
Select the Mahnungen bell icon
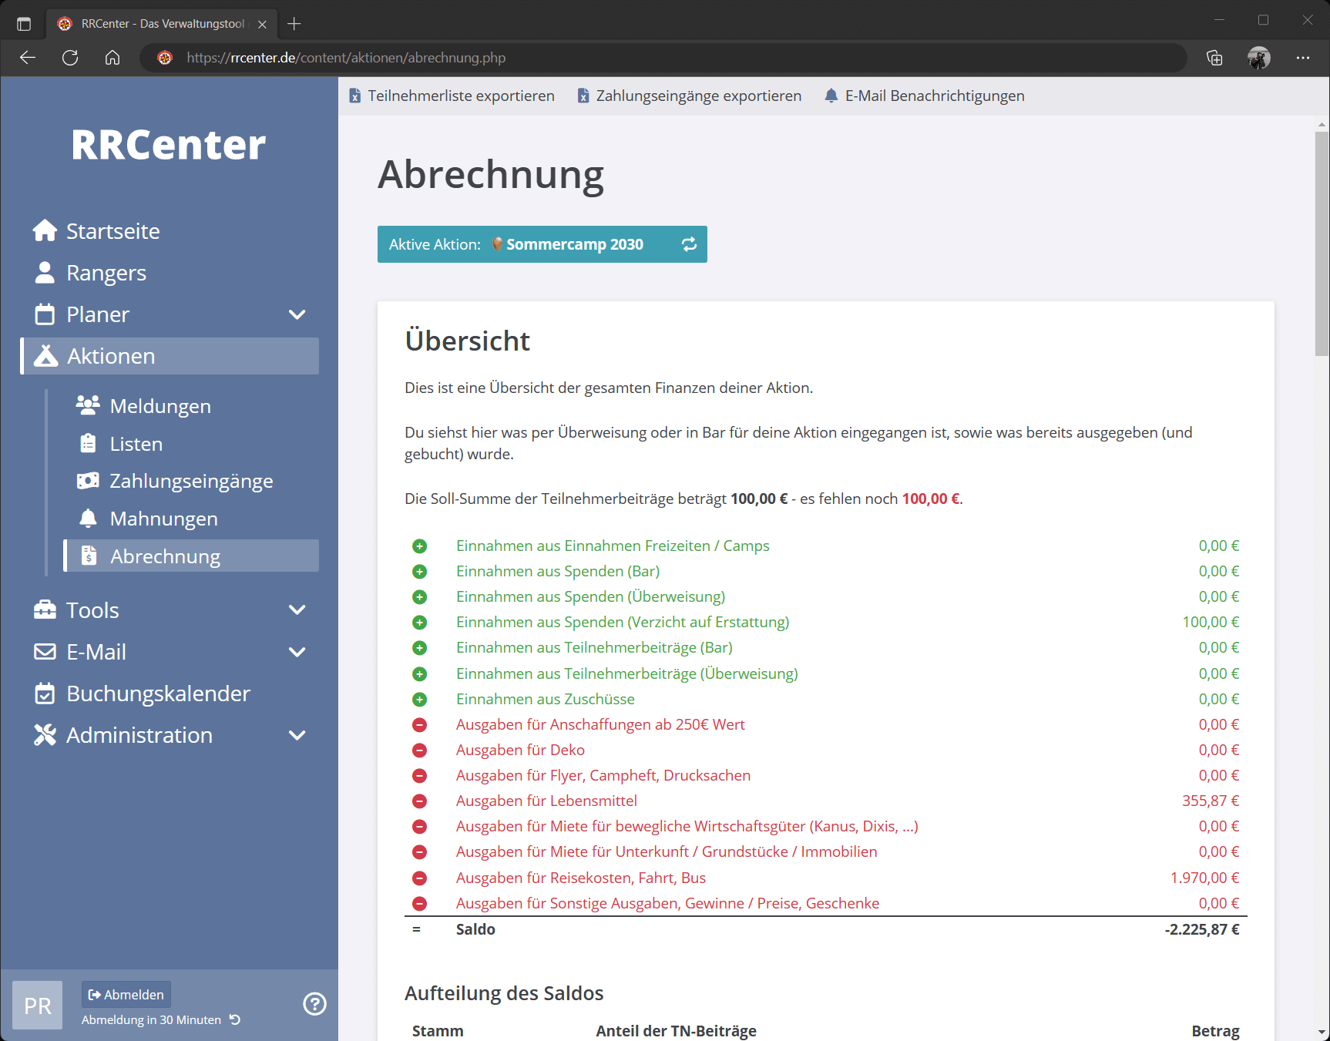[x=89, y=518]
